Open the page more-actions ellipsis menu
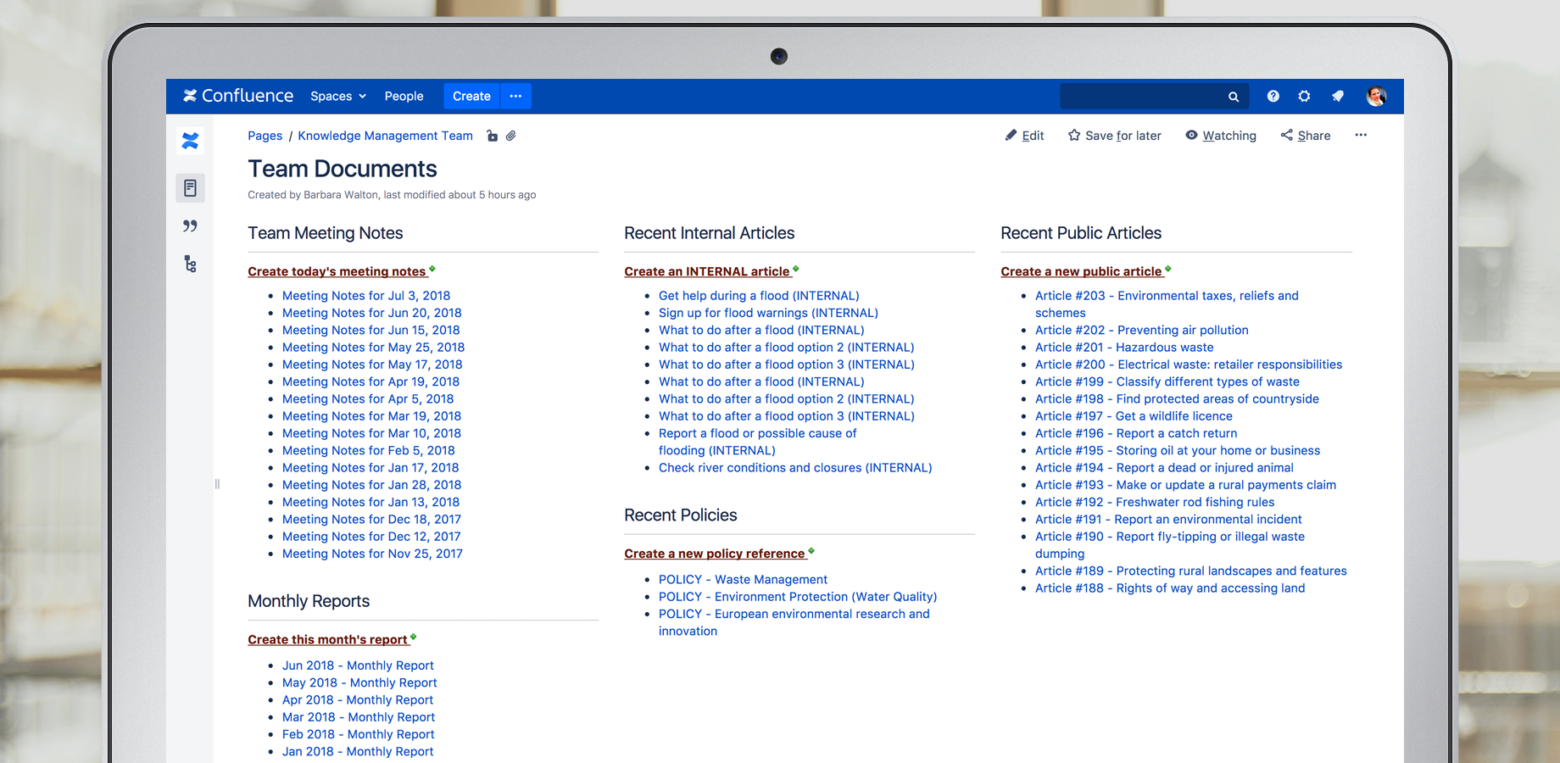1560x763 pixels. 1361,136
